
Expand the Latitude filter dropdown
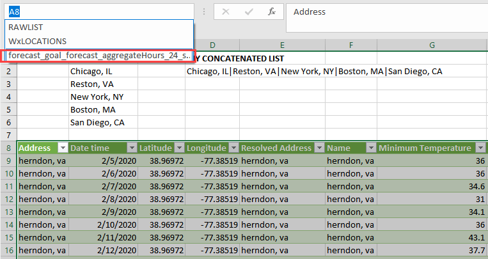[178, 148]
